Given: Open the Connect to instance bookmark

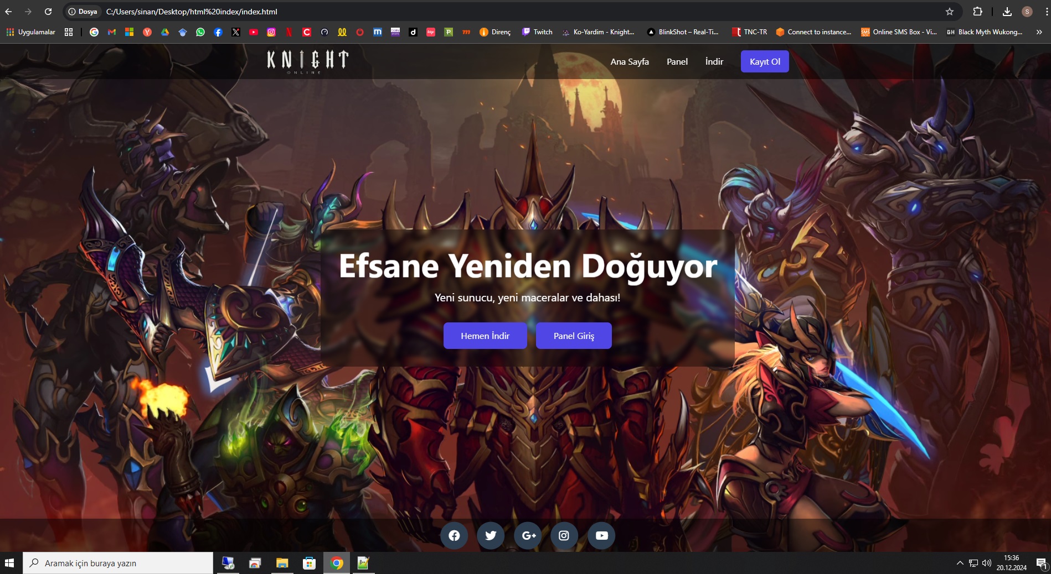Looking at the screenshot, I should pos(813,32).
